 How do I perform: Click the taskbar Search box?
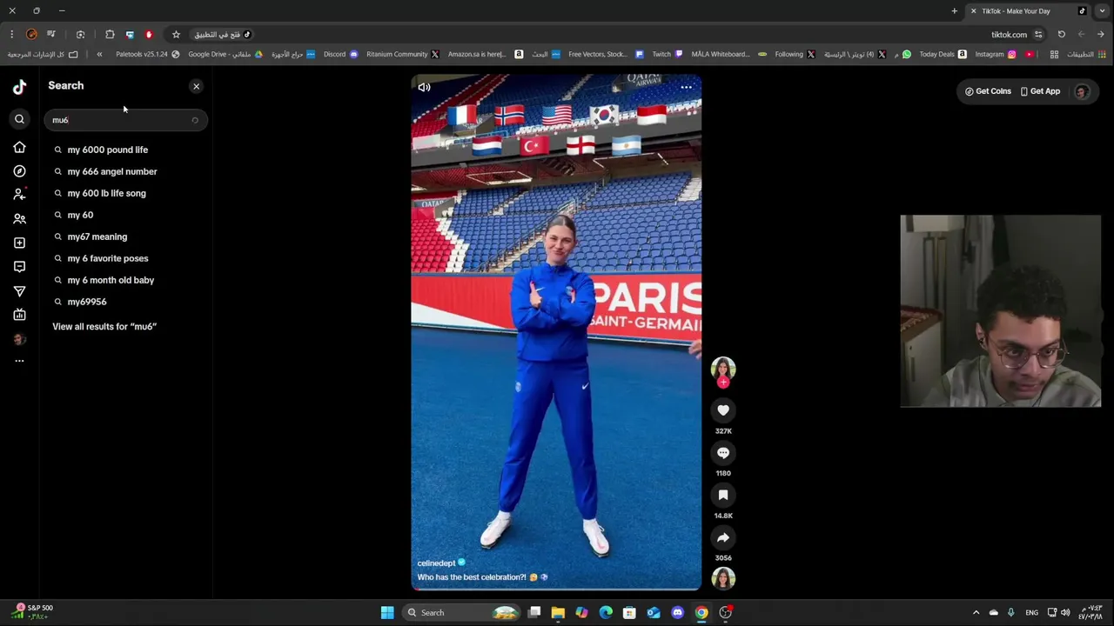click(x=463, y=613)
